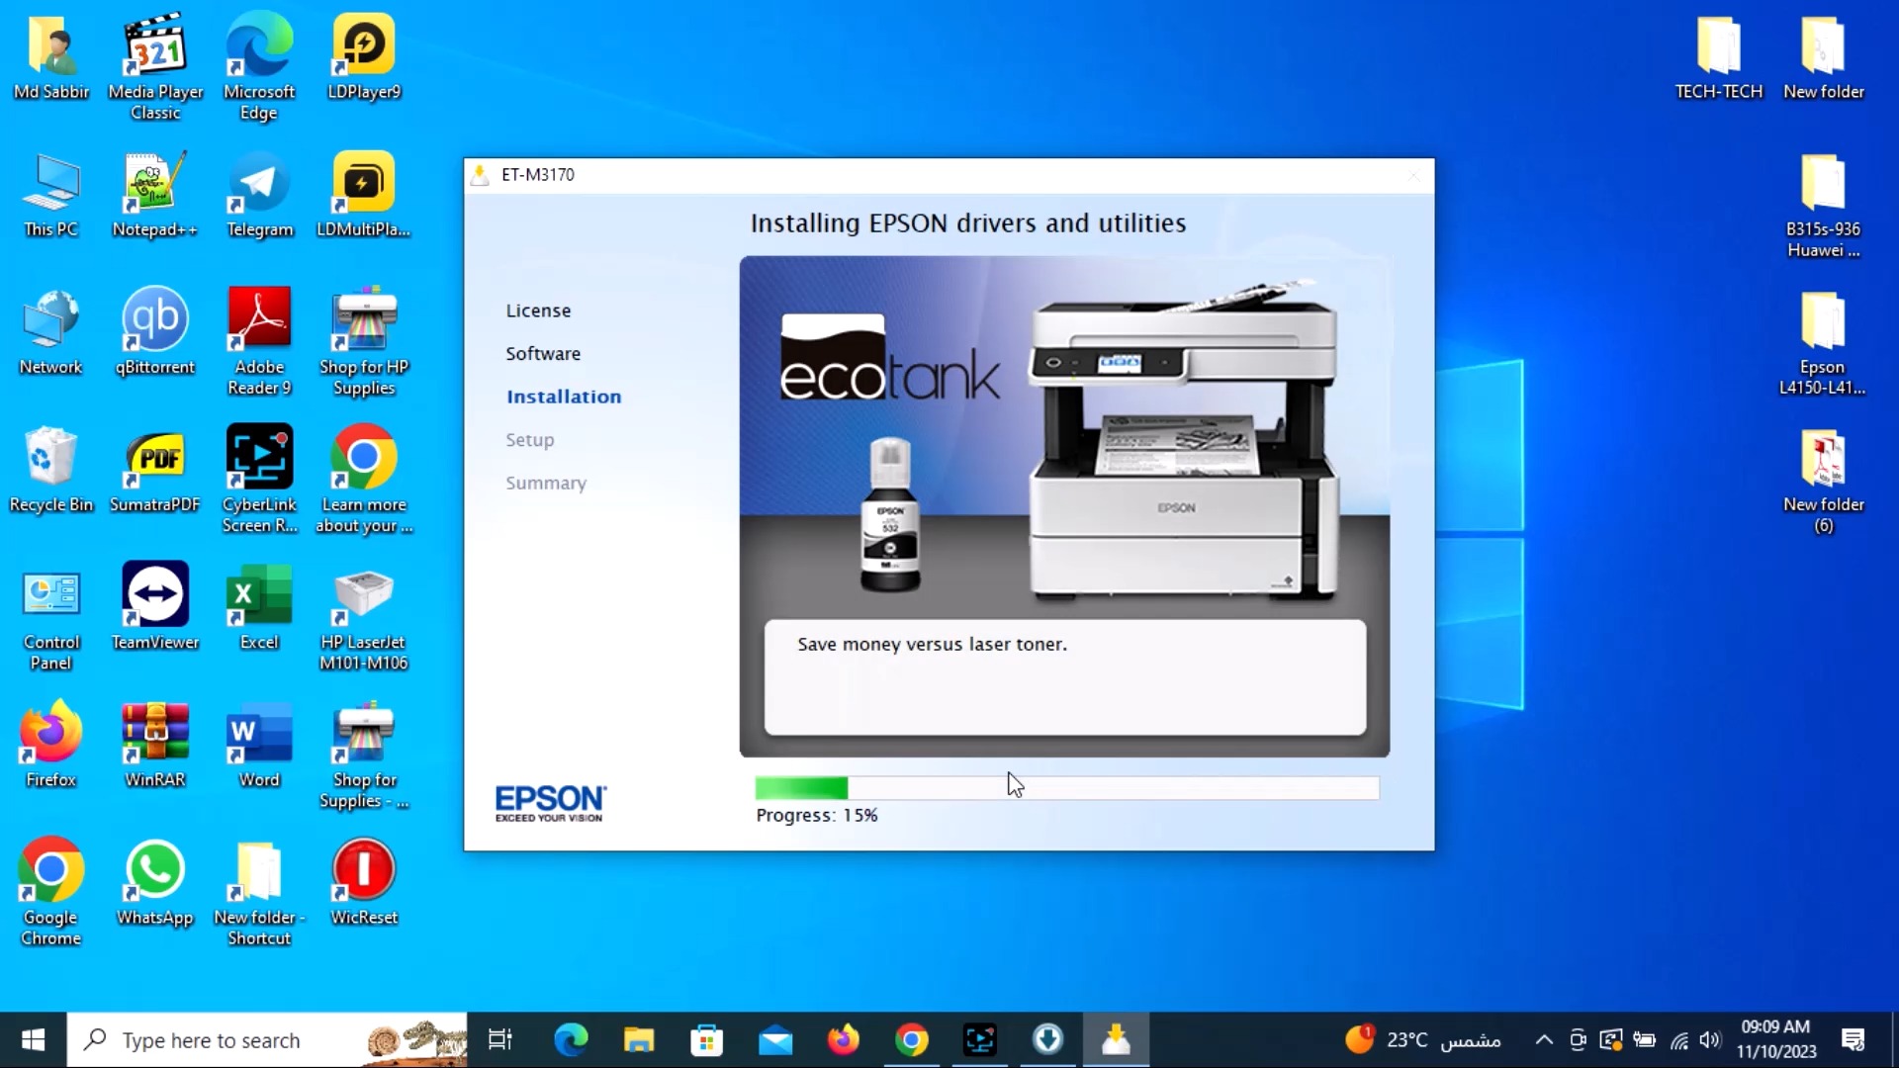Select the Epson L4150-L41 folder
1899x1068 pixels.
pyautogui.click(x=1823, y=342)
